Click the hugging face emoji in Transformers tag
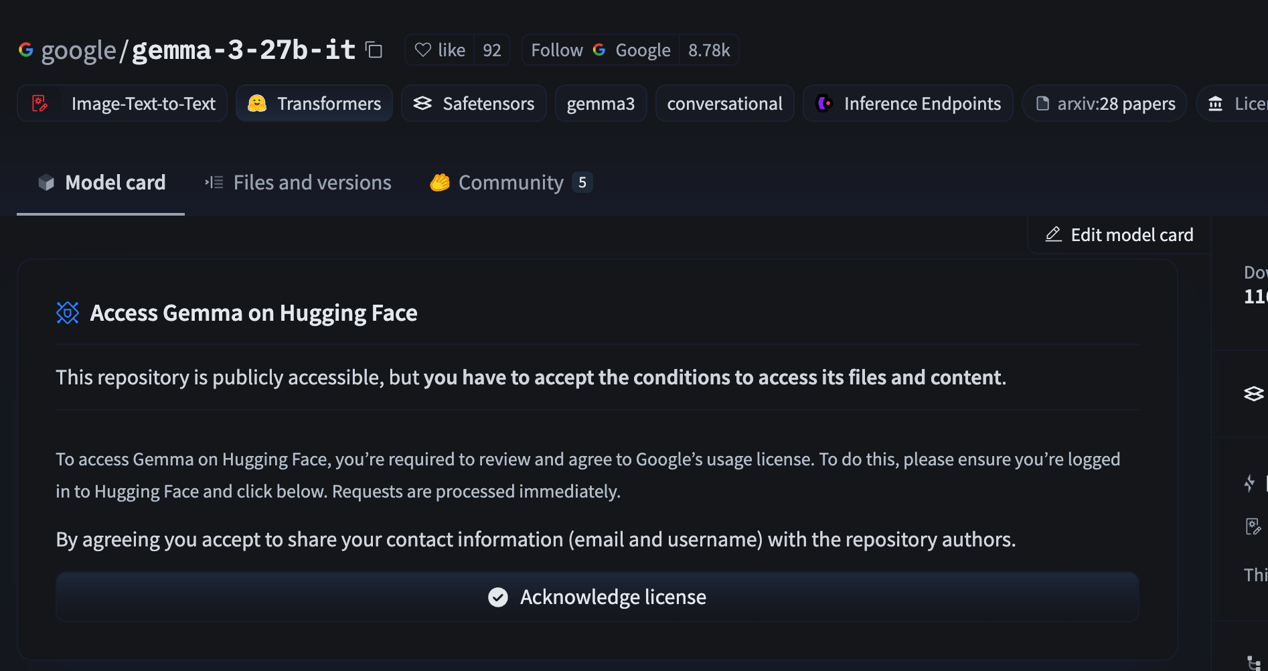The image size is (1268, 671). (x=257, y=103)
